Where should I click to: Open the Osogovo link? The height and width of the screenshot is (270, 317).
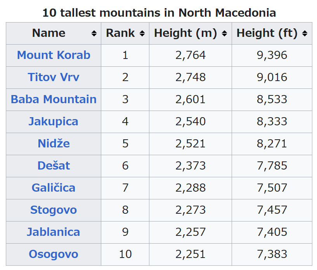pyautogui.click(x=54, y=254)
